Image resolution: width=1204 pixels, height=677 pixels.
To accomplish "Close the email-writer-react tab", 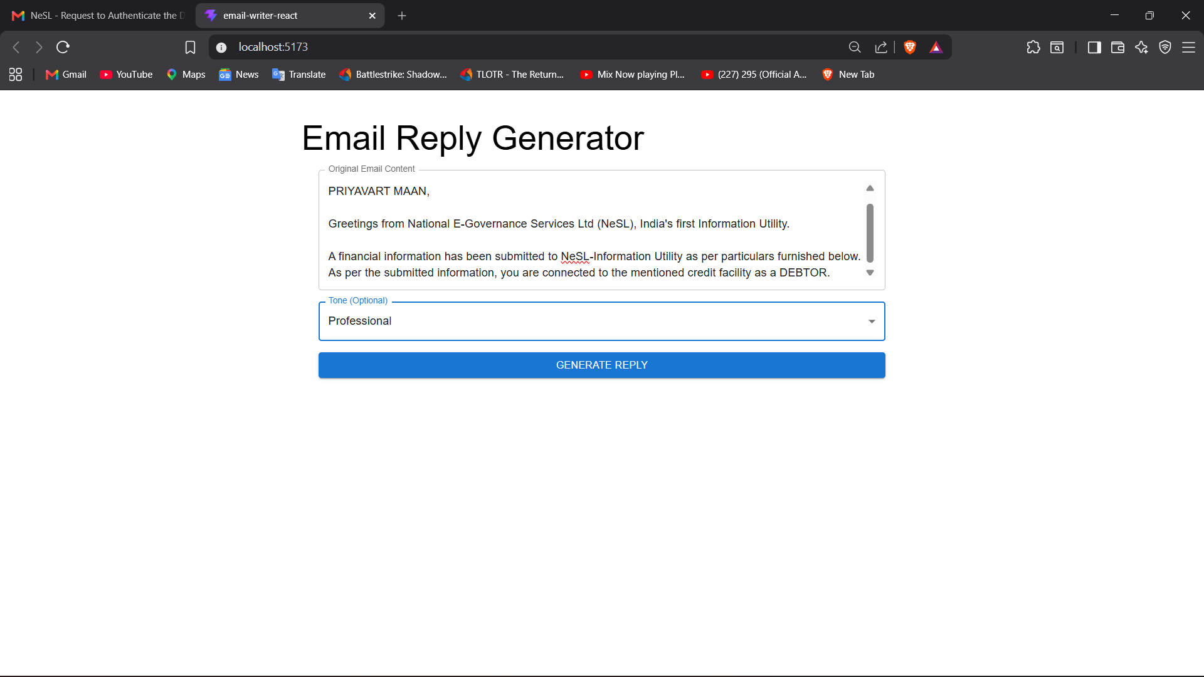I will tap(372, 16).
